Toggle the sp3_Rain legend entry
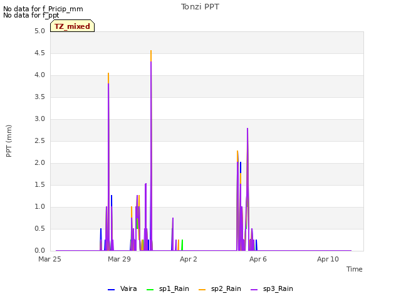This screenshot has height=301, width=401. tap(271, 288)
